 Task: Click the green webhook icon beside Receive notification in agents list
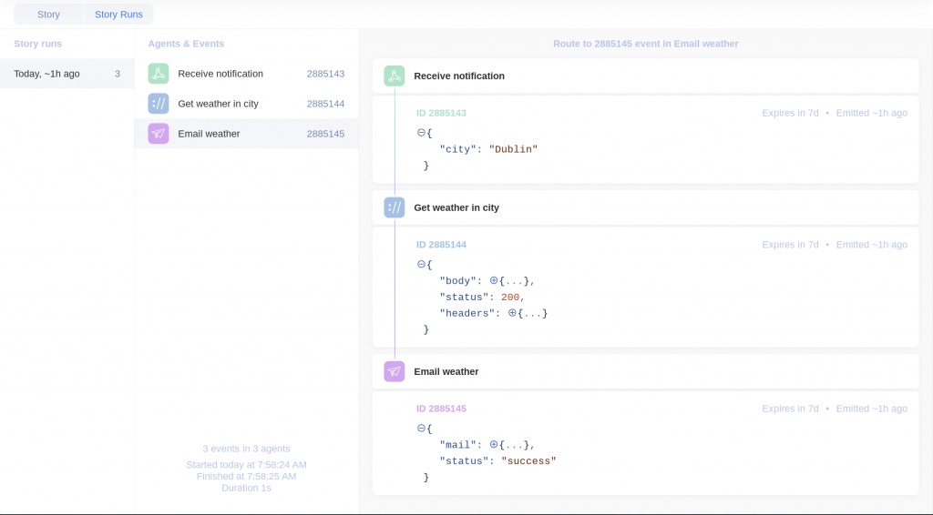tap(159, 74)
